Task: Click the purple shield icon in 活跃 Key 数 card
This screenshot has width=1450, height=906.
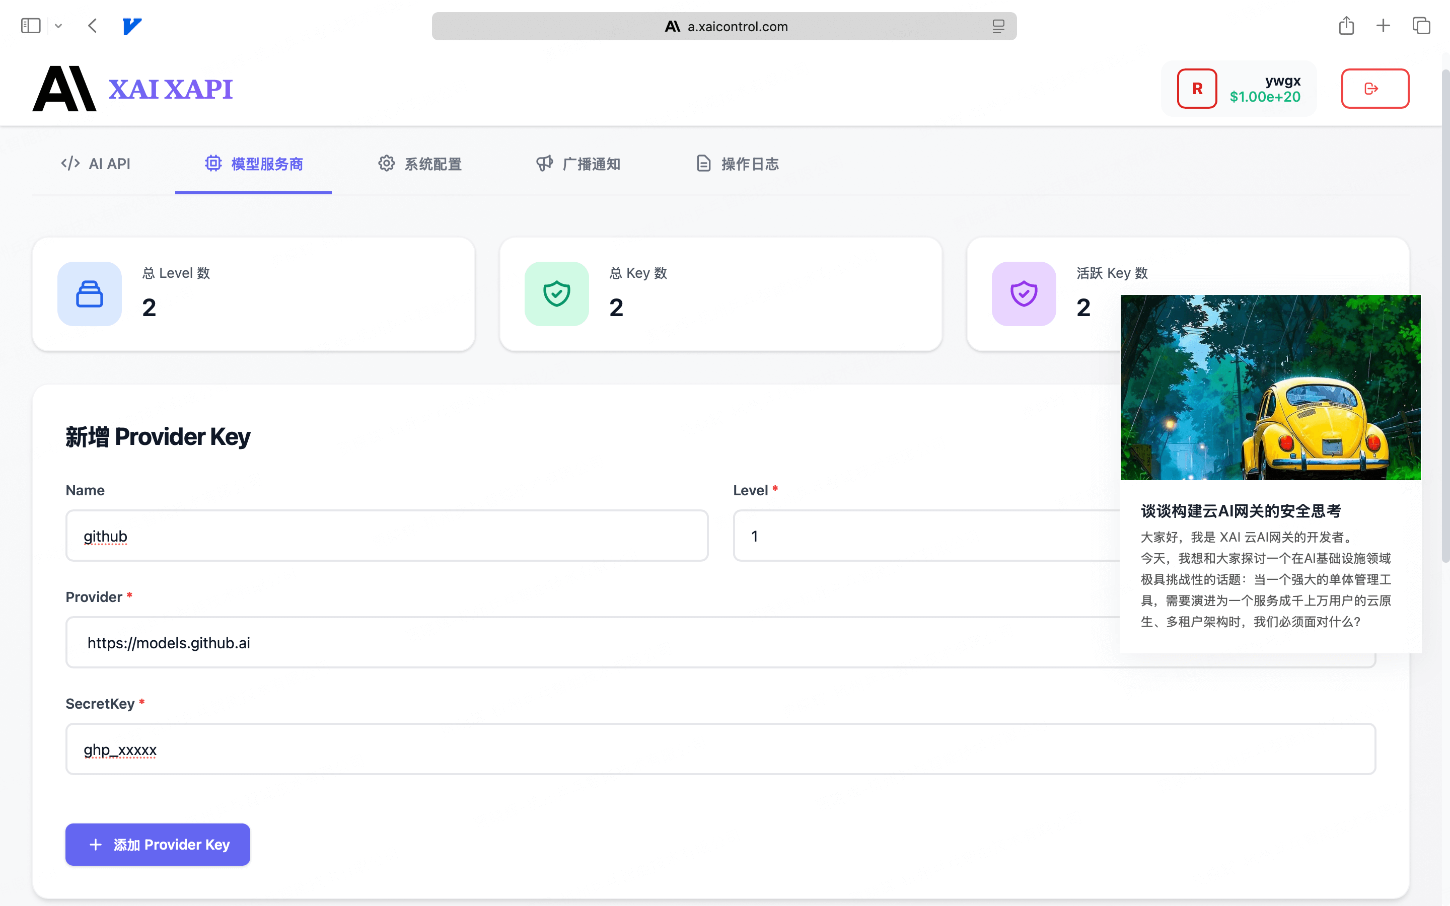Action: click(x=1024, y=293)
